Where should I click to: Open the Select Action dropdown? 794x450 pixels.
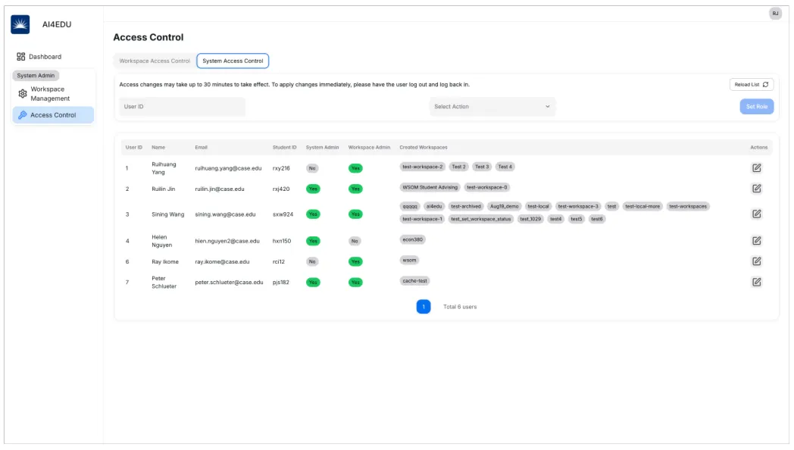point(492,106)
